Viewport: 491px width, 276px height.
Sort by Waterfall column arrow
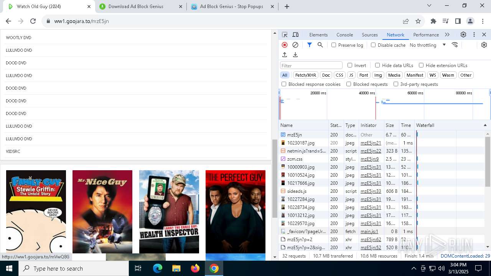pos(485,125)
